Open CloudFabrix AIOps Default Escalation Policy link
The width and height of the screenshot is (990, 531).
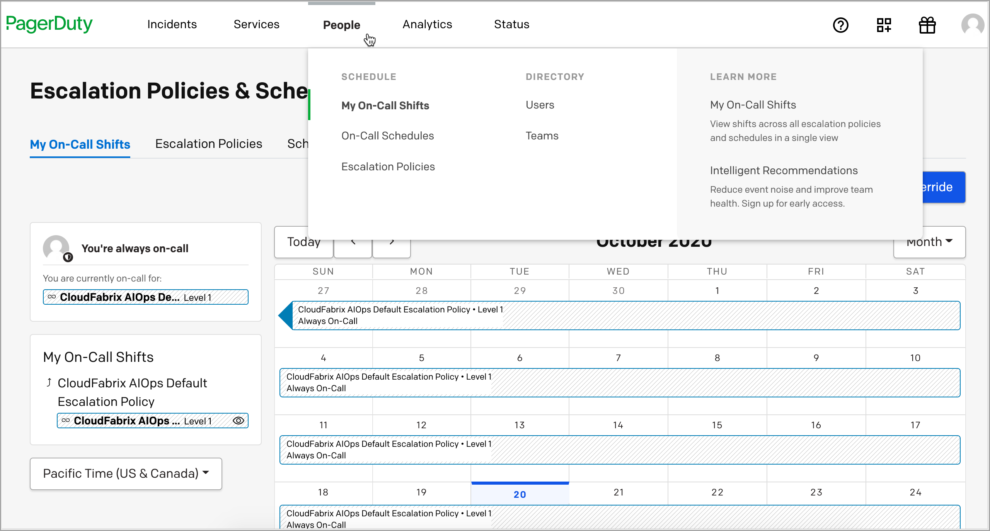132,392
